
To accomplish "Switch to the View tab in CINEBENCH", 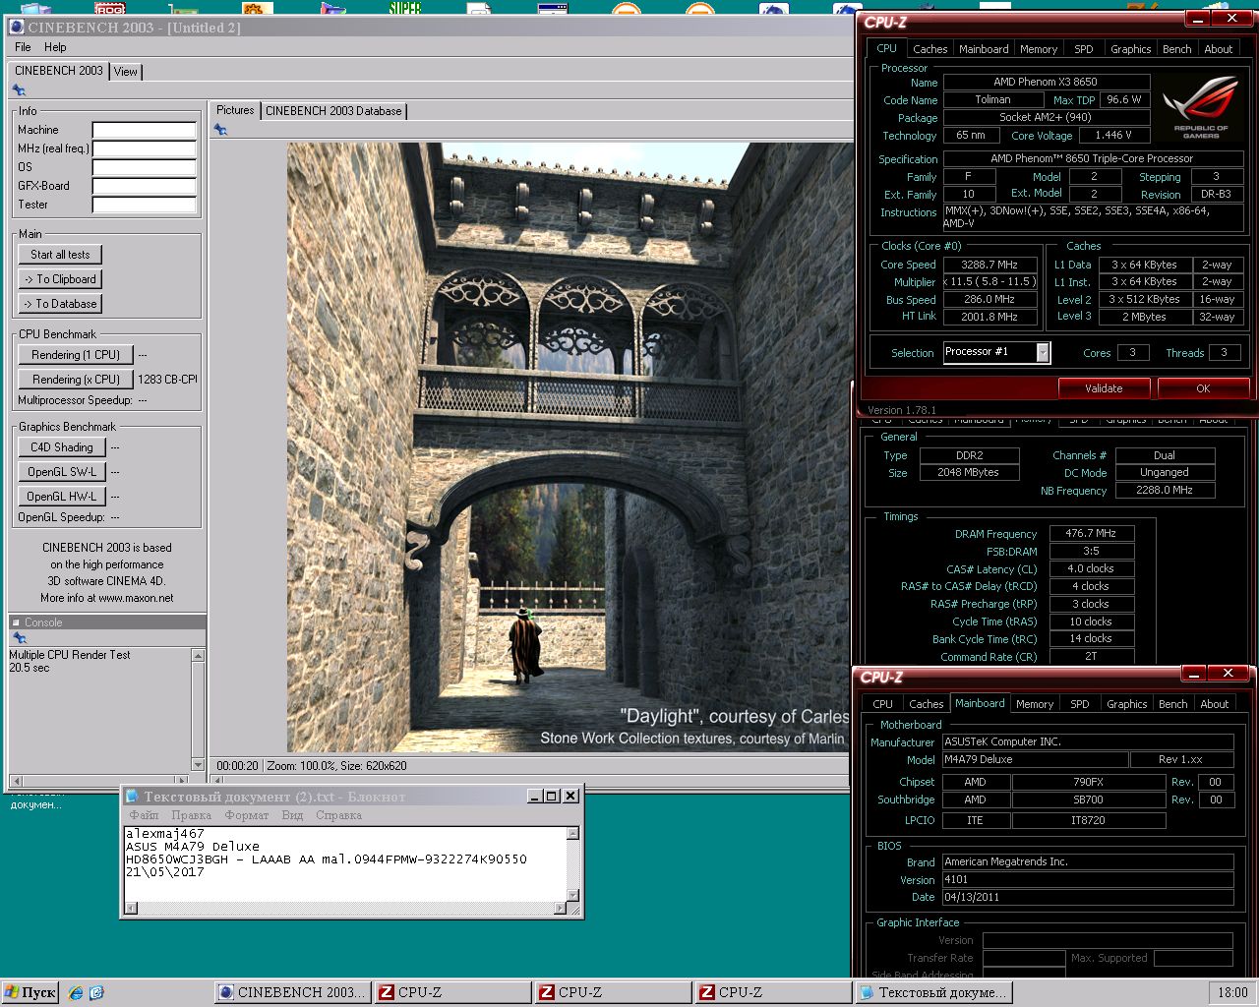I will tap(126, 72).
